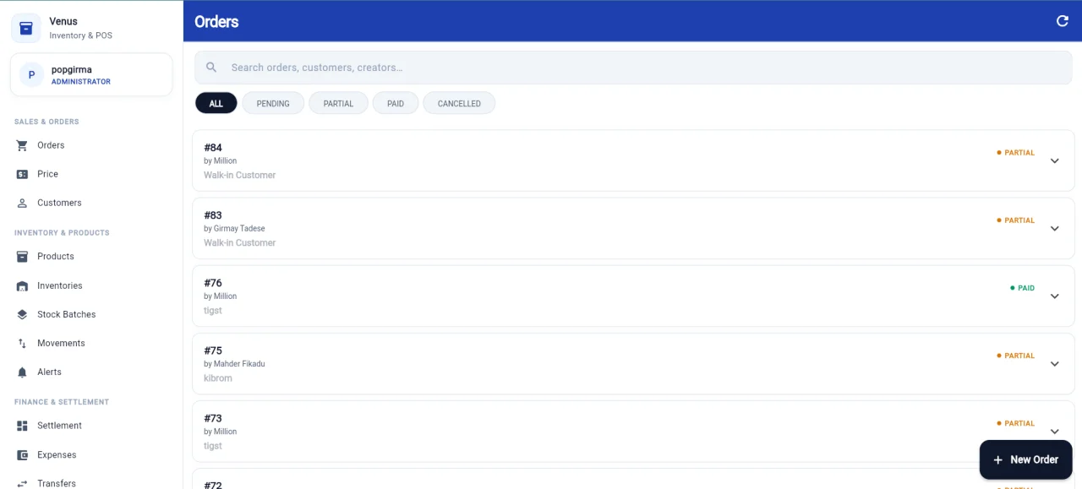Expand order #73 chevron

coord(1054,431)
